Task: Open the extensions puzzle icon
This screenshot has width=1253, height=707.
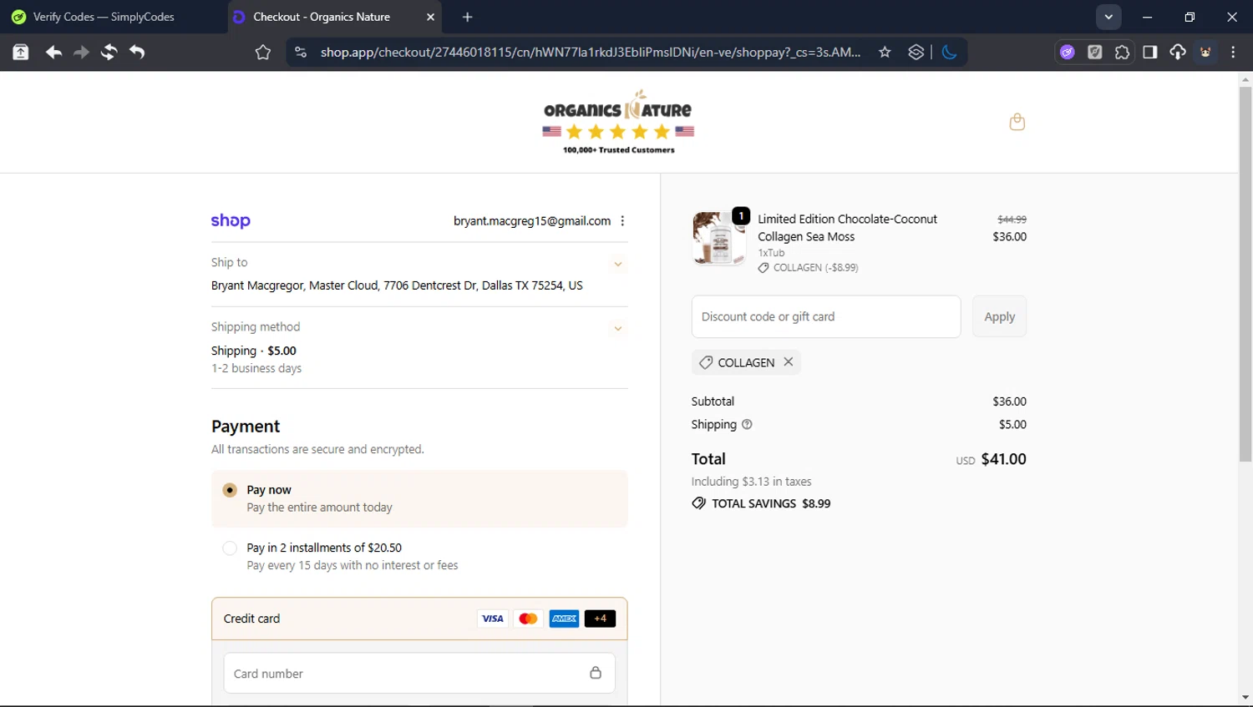Action: (1123, 52)
